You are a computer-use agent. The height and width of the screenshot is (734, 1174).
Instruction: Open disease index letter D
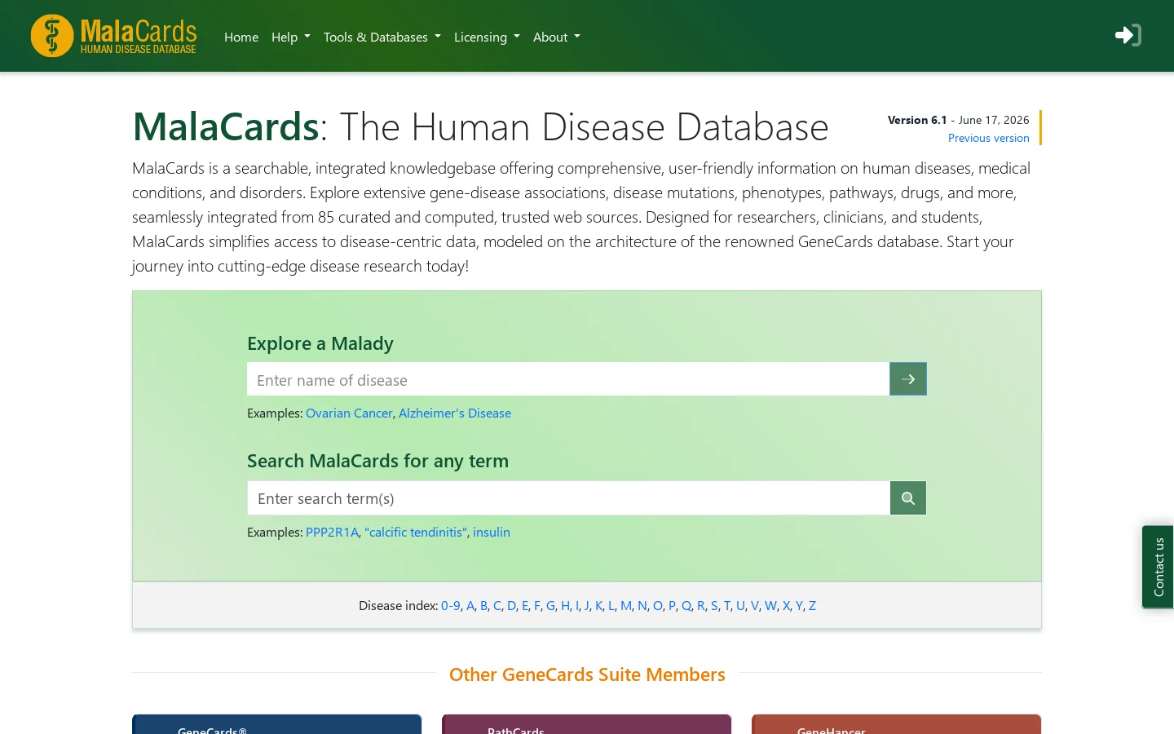(x=512, y=605)
